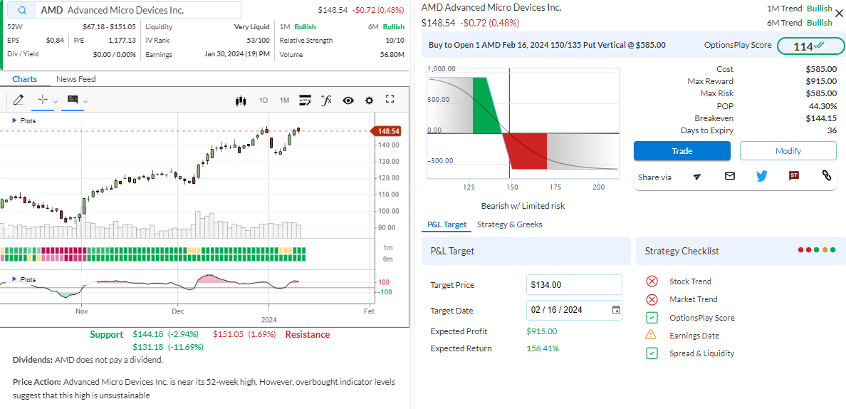Select the pencil drawing tool
The height and width of the screenshot is (409, 846).
click(x=19, y=100)
